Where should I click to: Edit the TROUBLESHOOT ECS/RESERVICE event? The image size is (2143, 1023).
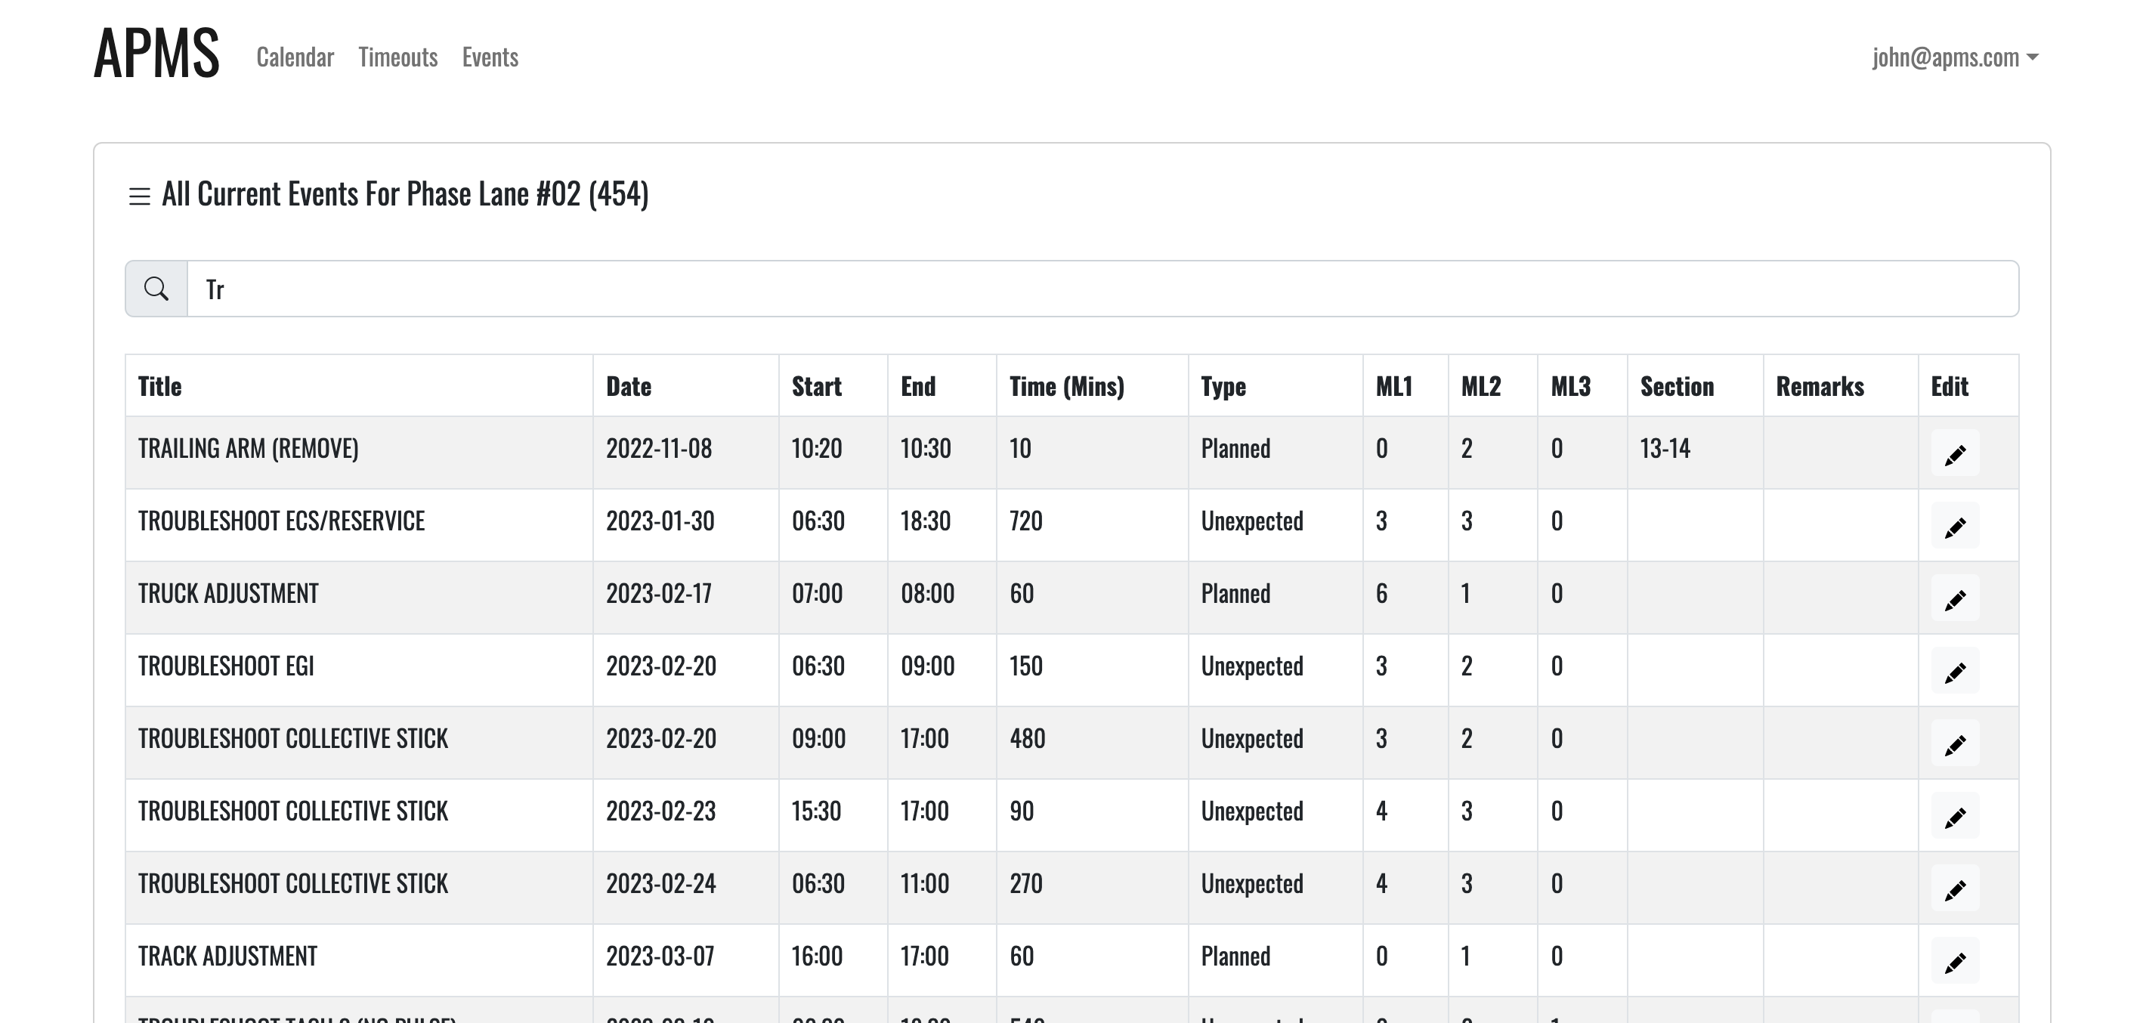pyautogui.click(x=1954, y=526)
